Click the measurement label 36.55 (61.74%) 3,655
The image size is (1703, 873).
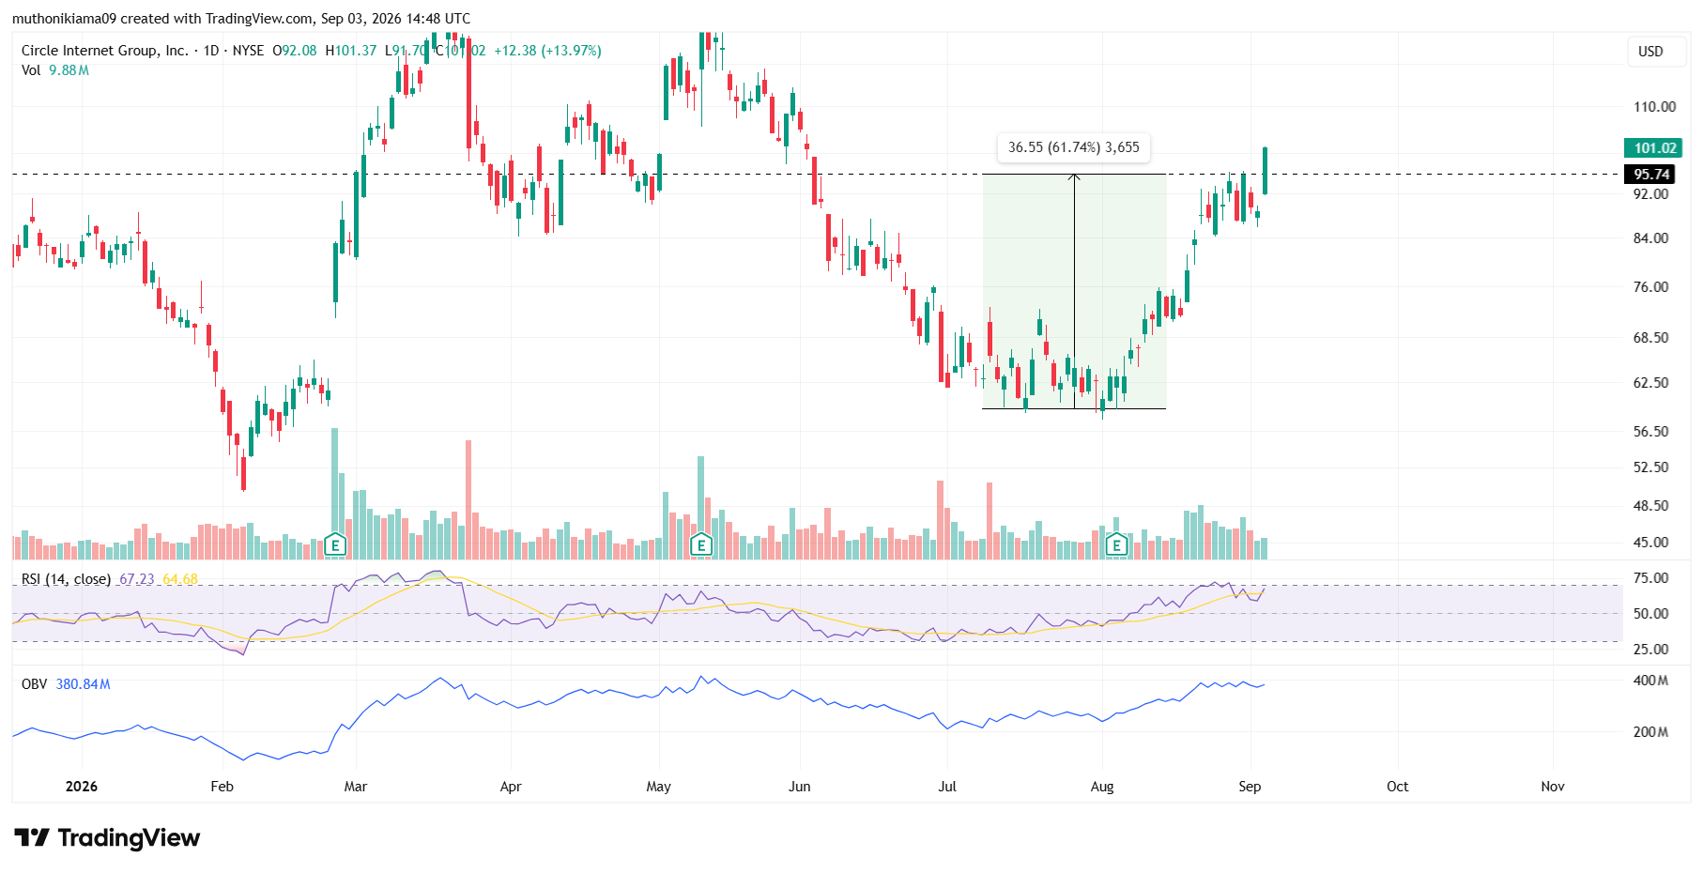1073,147
